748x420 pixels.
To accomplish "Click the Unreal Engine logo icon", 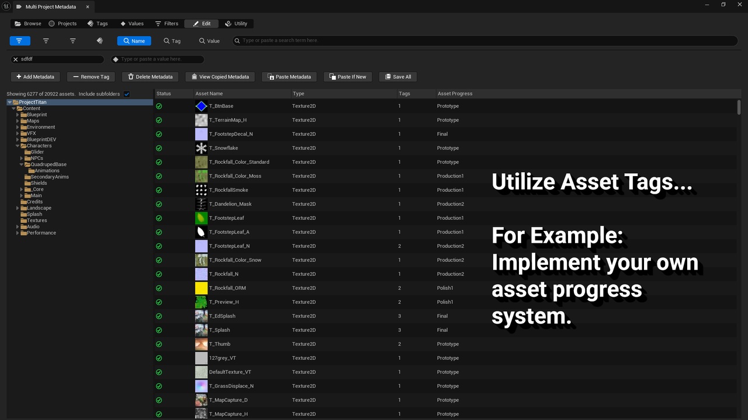I will [6, 6].
